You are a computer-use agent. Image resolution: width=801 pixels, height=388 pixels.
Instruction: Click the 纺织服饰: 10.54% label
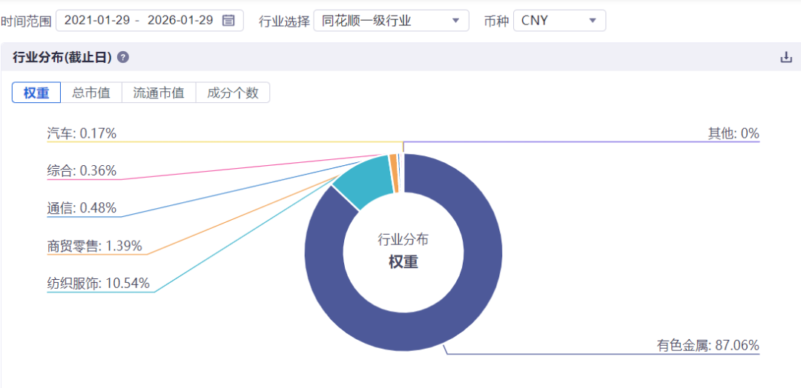coord(98,283)
